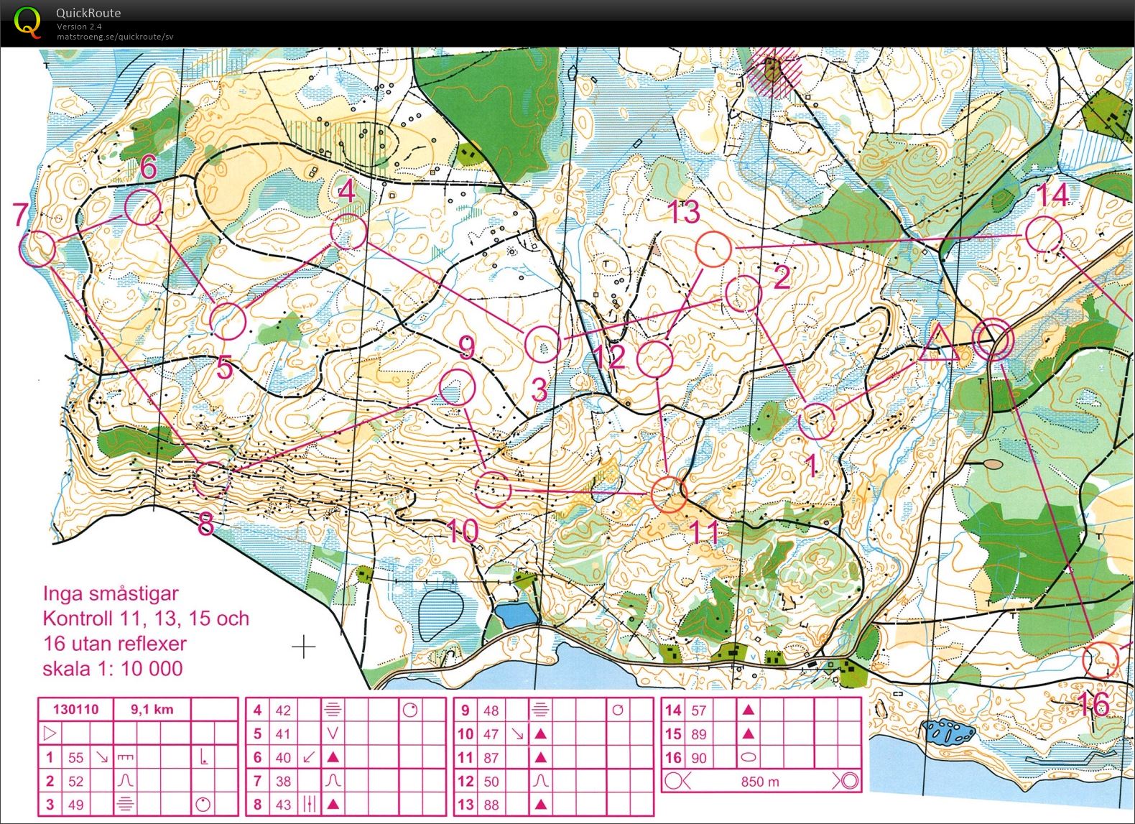The image size is (1135, 824).
Task: Click the 'skala 1: 10 000' scale text
Action: 113,669
